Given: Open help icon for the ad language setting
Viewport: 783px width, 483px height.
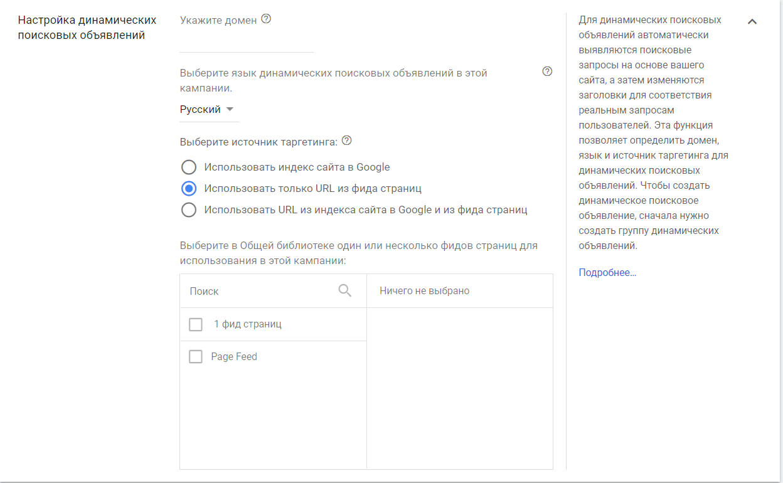Looking at the screenshot, I should [x=547, y=72].
